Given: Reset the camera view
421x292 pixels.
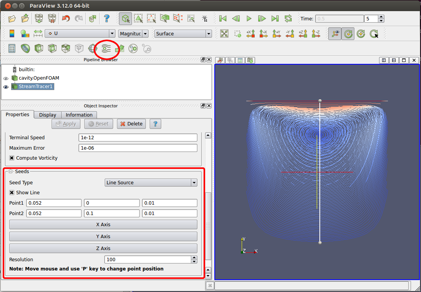Looking at the screenshot, I should (x=224, y=33).
